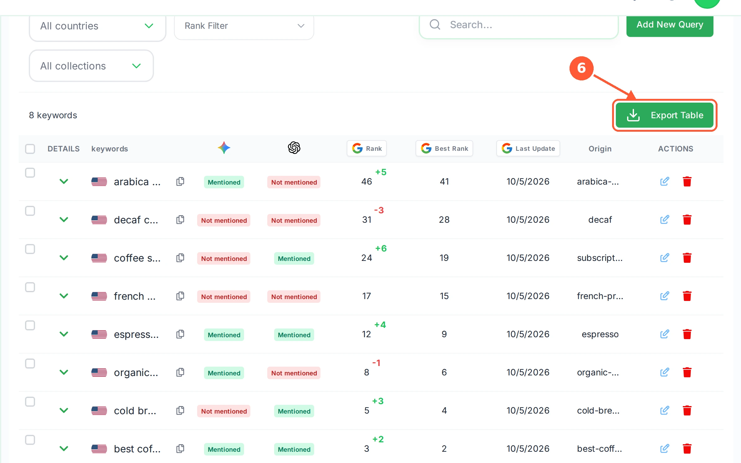Delete the decaf keyword row
741x463 pixels.
pyautogui.click(x=687, y=220)
